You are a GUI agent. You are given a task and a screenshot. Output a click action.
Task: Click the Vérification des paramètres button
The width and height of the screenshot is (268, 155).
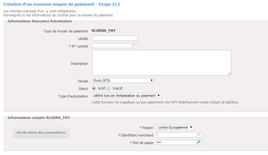(x=41, y=132)
